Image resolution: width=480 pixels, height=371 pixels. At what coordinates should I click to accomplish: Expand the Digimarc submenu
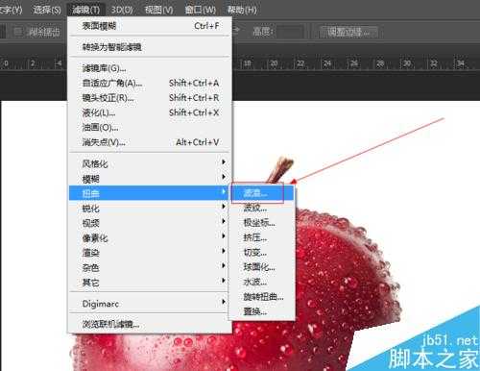click(x=150, y=304)
